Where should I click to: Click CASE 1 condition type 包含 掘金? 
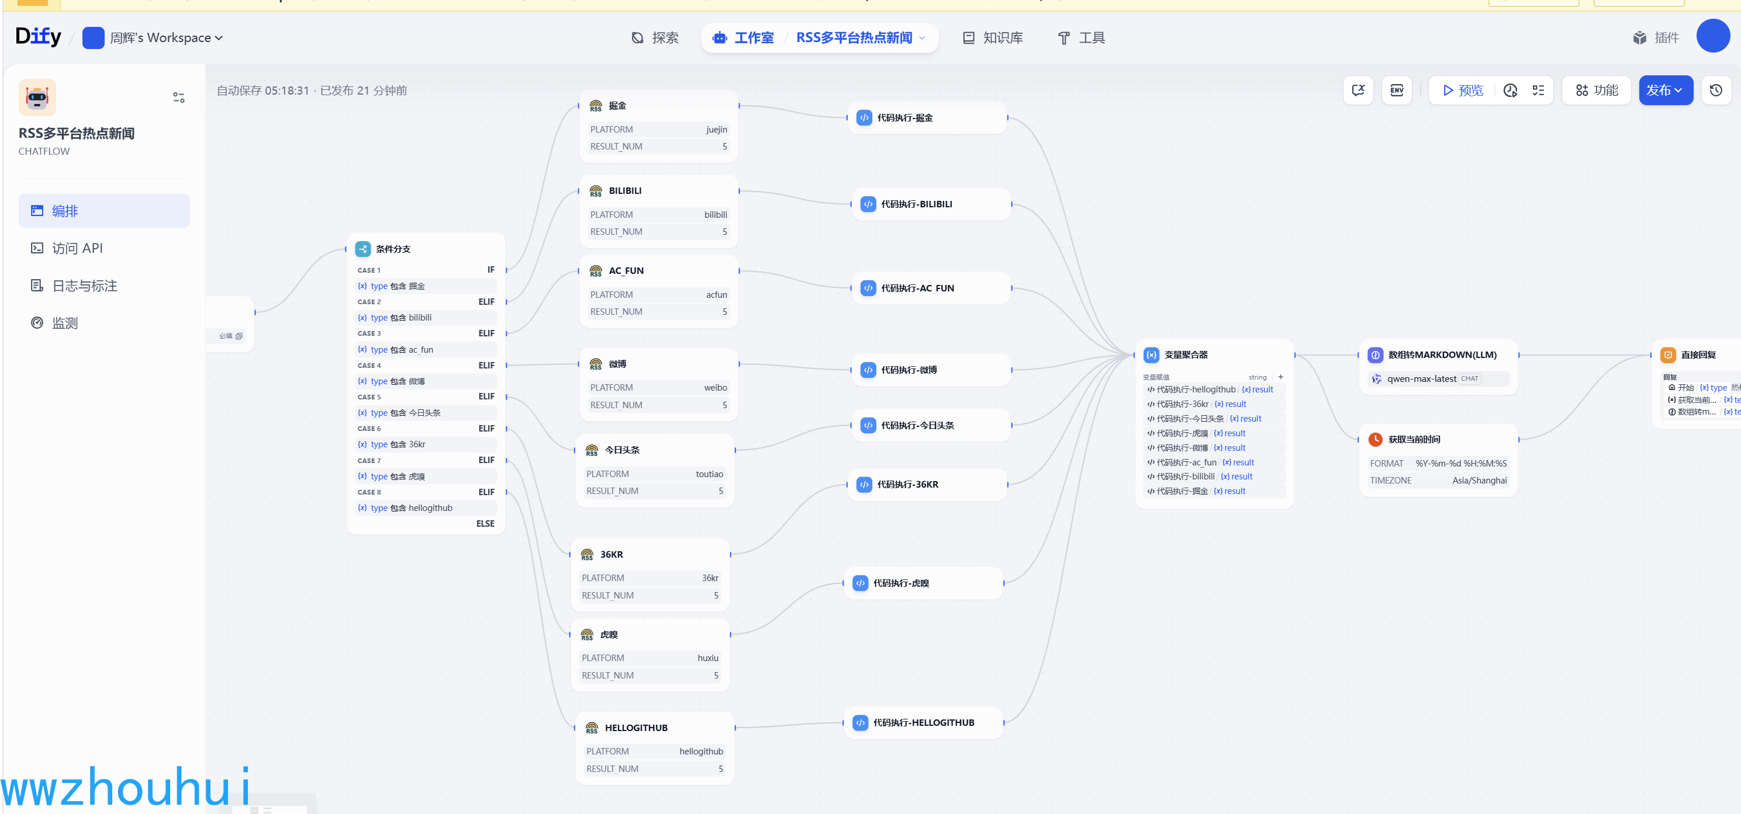pos(426,286)
